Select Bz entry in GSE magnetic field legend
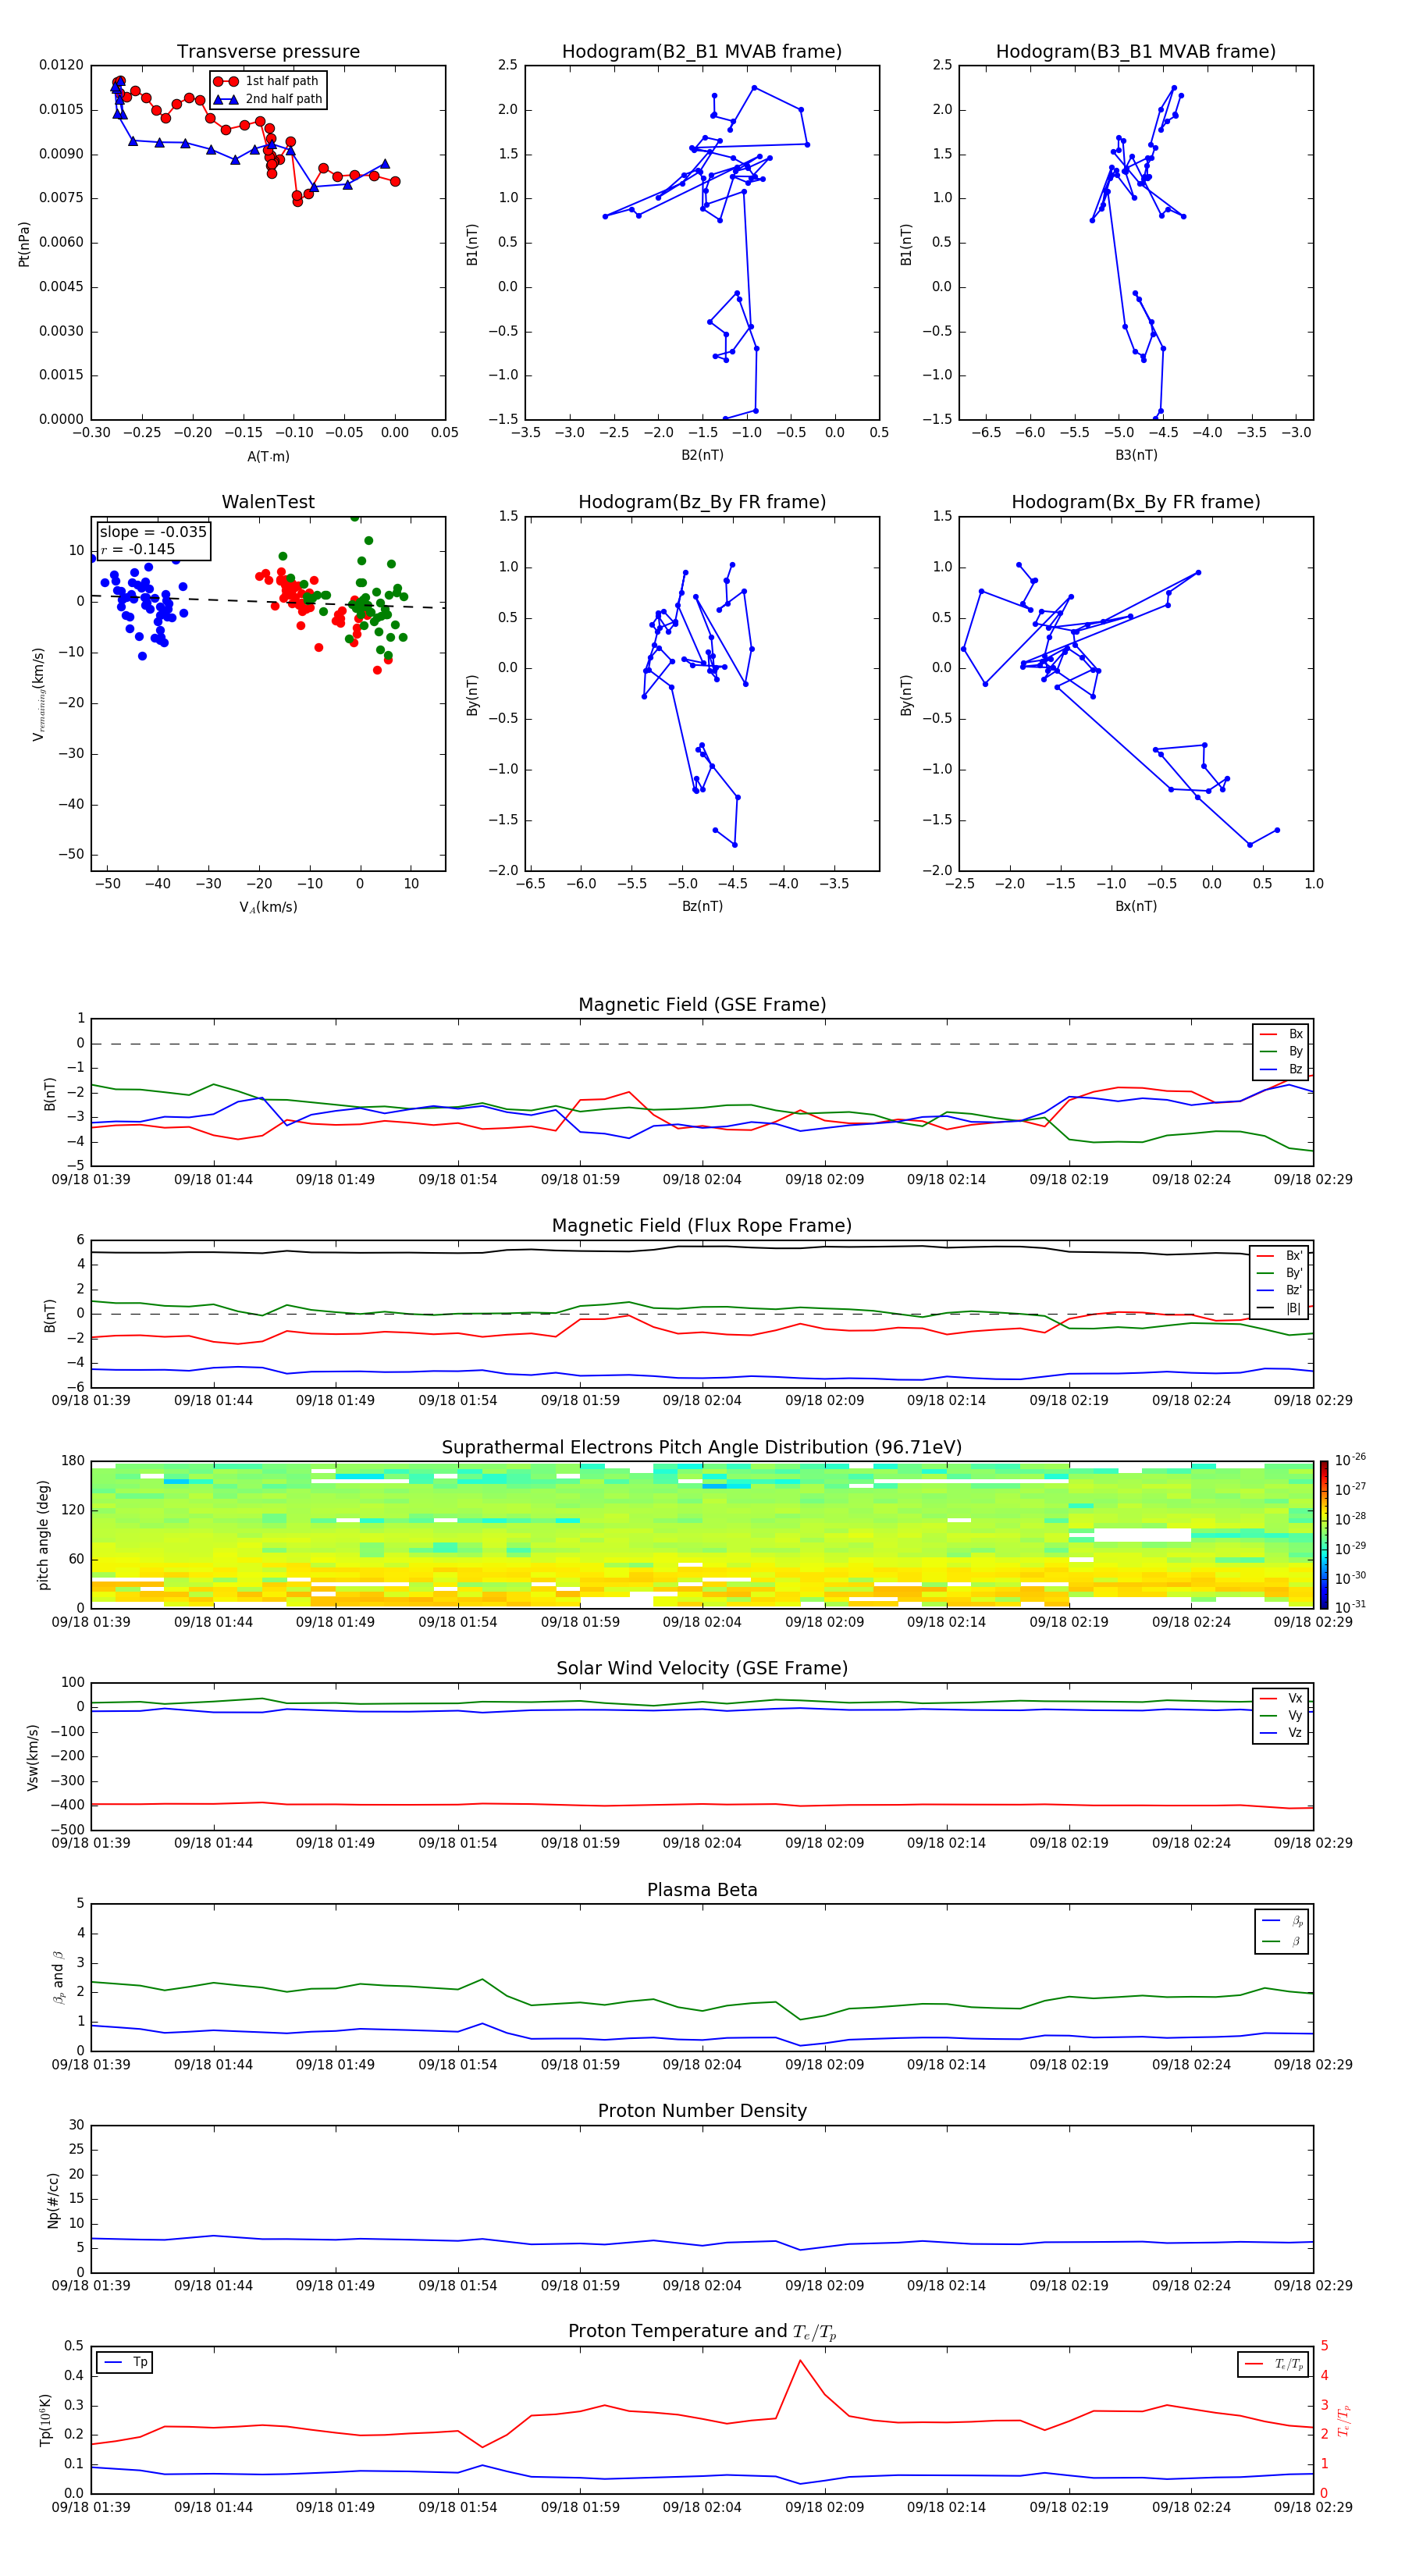Image resolution: width=1405 pixels, height=2576 pixels. (1281, 1069)
